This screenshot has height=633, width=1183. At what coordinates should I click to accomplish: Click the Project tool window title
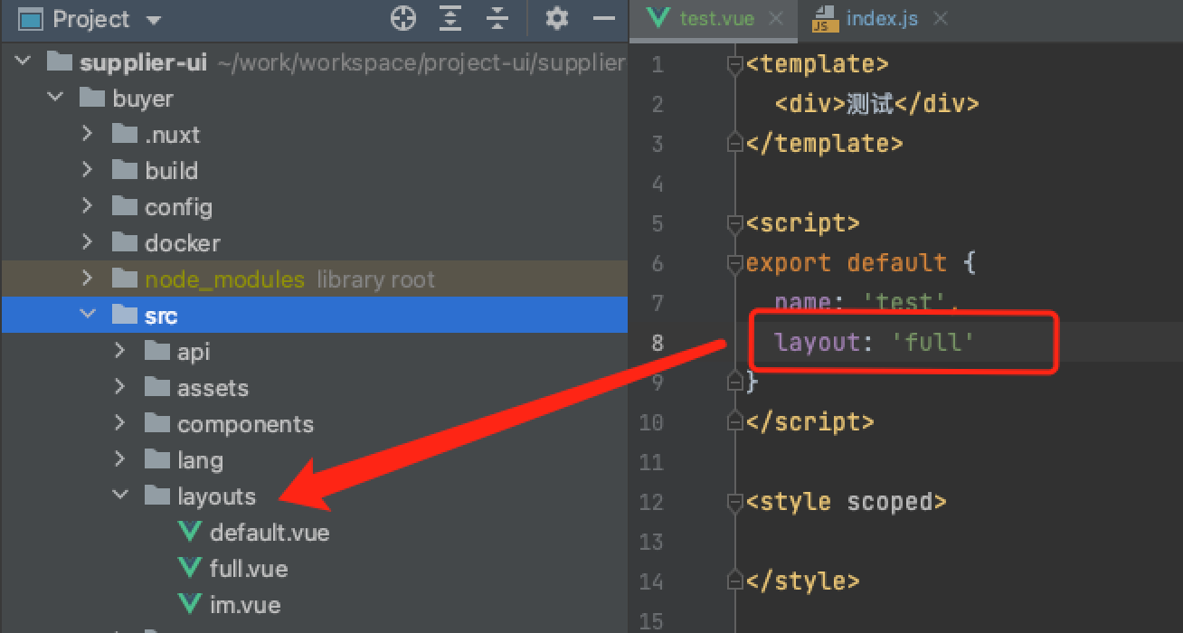(x=90, y=19)
